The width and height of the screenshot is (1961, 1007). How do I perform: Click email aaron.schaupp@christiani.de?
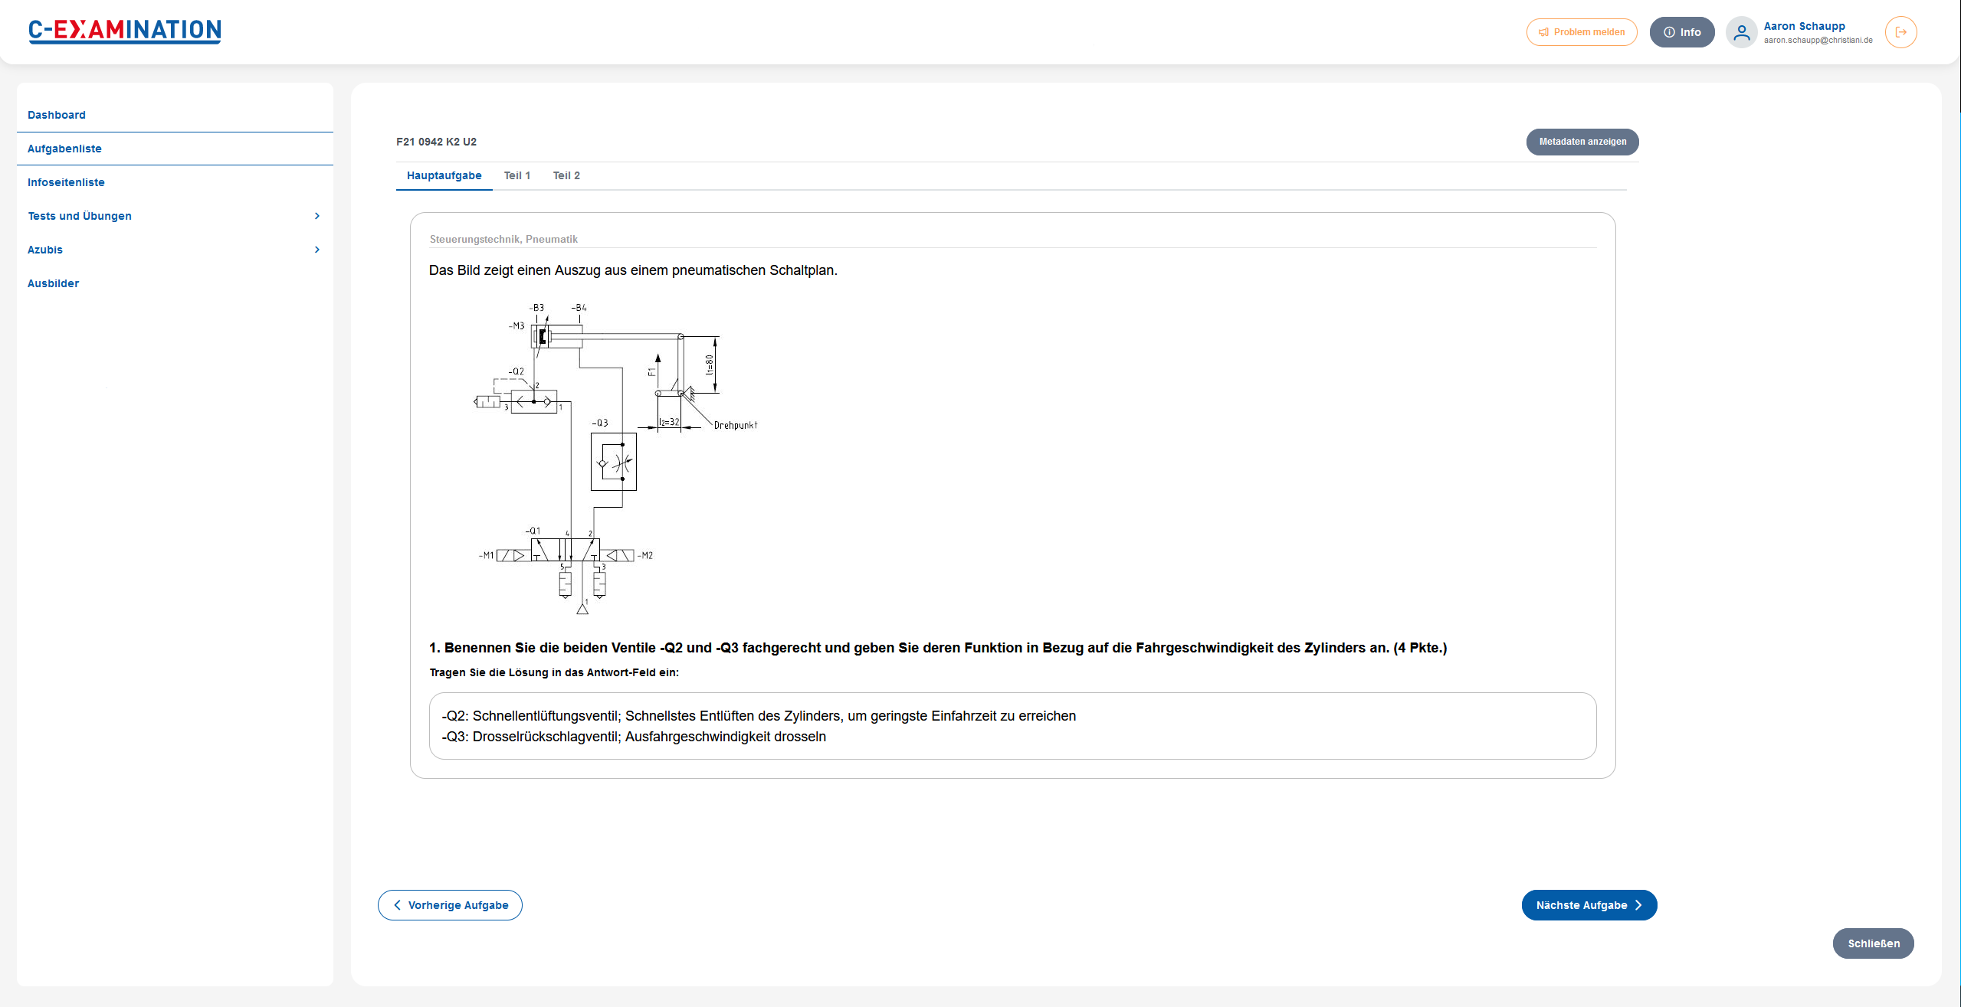[1818, 41]
